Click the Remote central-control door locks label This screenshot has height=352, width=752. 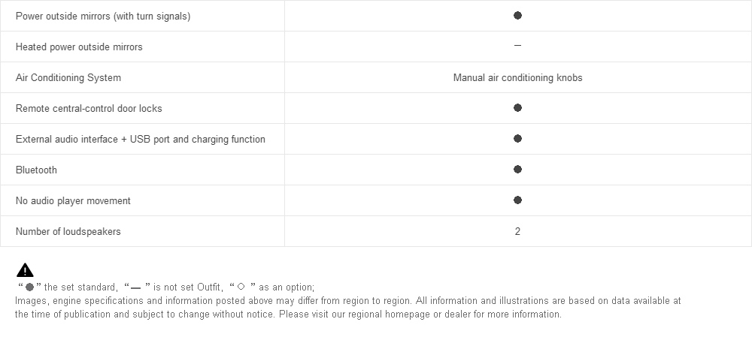coord(89,108)
